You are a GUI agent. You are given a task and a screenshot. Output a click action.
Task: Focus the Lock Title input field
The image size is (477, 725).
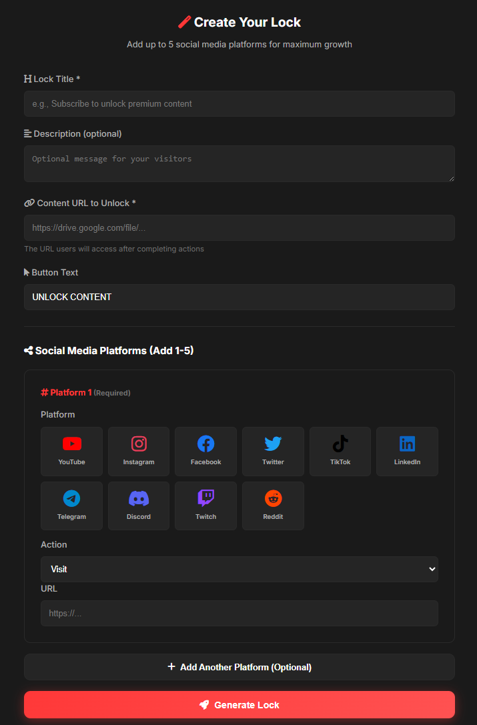pos(239,104)
